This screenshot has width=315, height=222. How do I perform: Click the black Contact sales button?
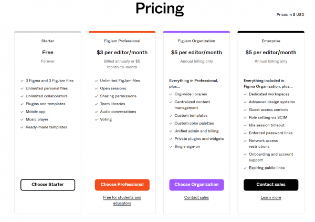(x=271, y=185)
